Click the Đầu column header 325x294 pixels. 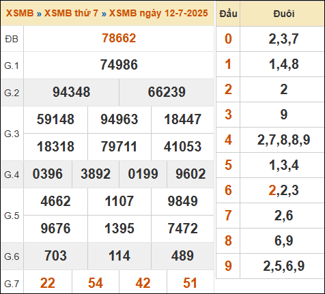[x=228, y=14]
